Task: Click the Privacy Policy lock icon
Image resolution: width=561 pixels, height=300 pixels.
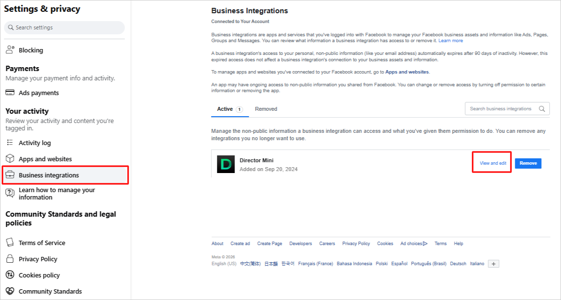Action: tap(10, 259)
